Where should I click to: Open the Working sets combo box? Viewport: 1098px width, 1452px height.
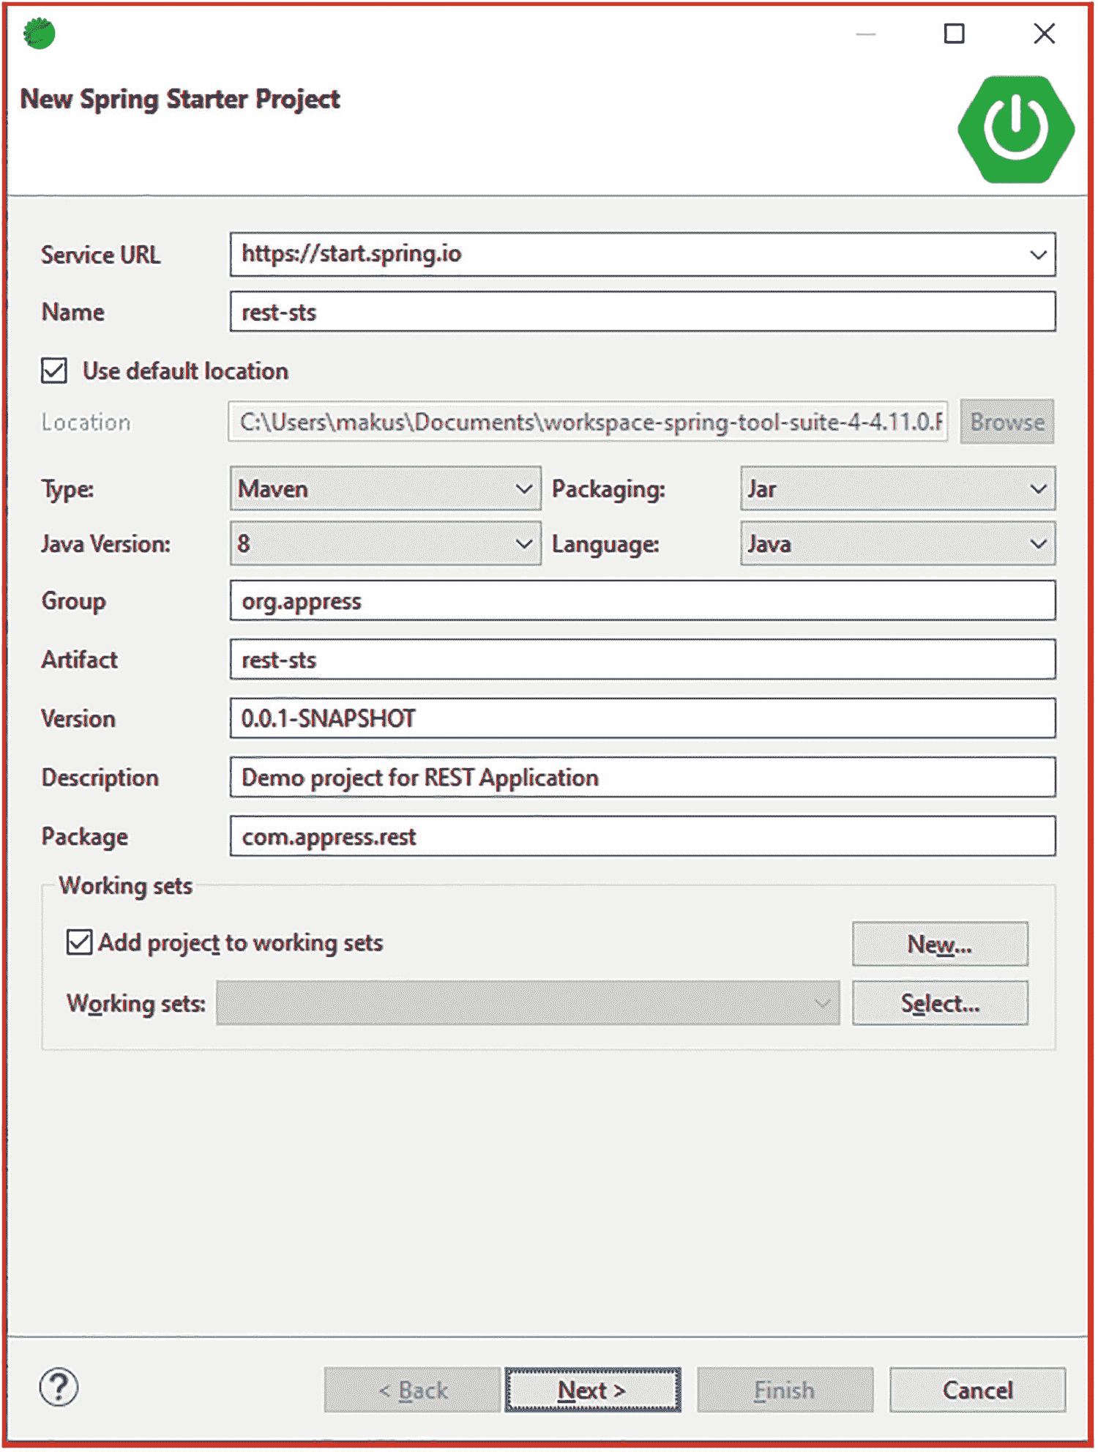tap(528, 1003)
